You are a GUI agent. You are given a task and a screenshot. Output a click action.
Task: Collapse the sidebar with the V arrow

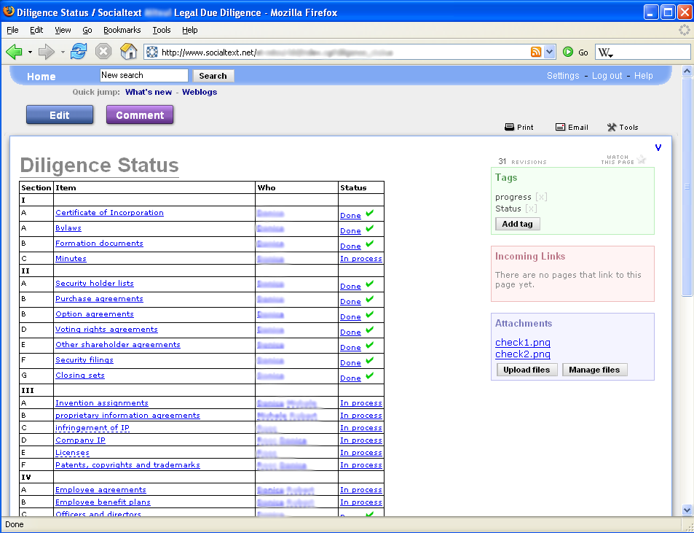[658, 148]
